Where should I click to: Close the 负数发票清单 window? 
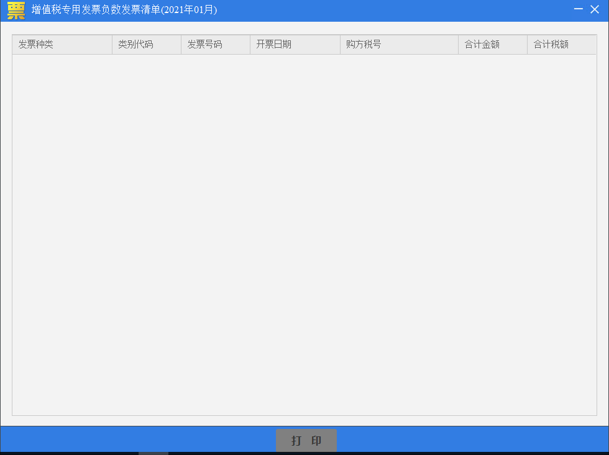coord(595,10)
